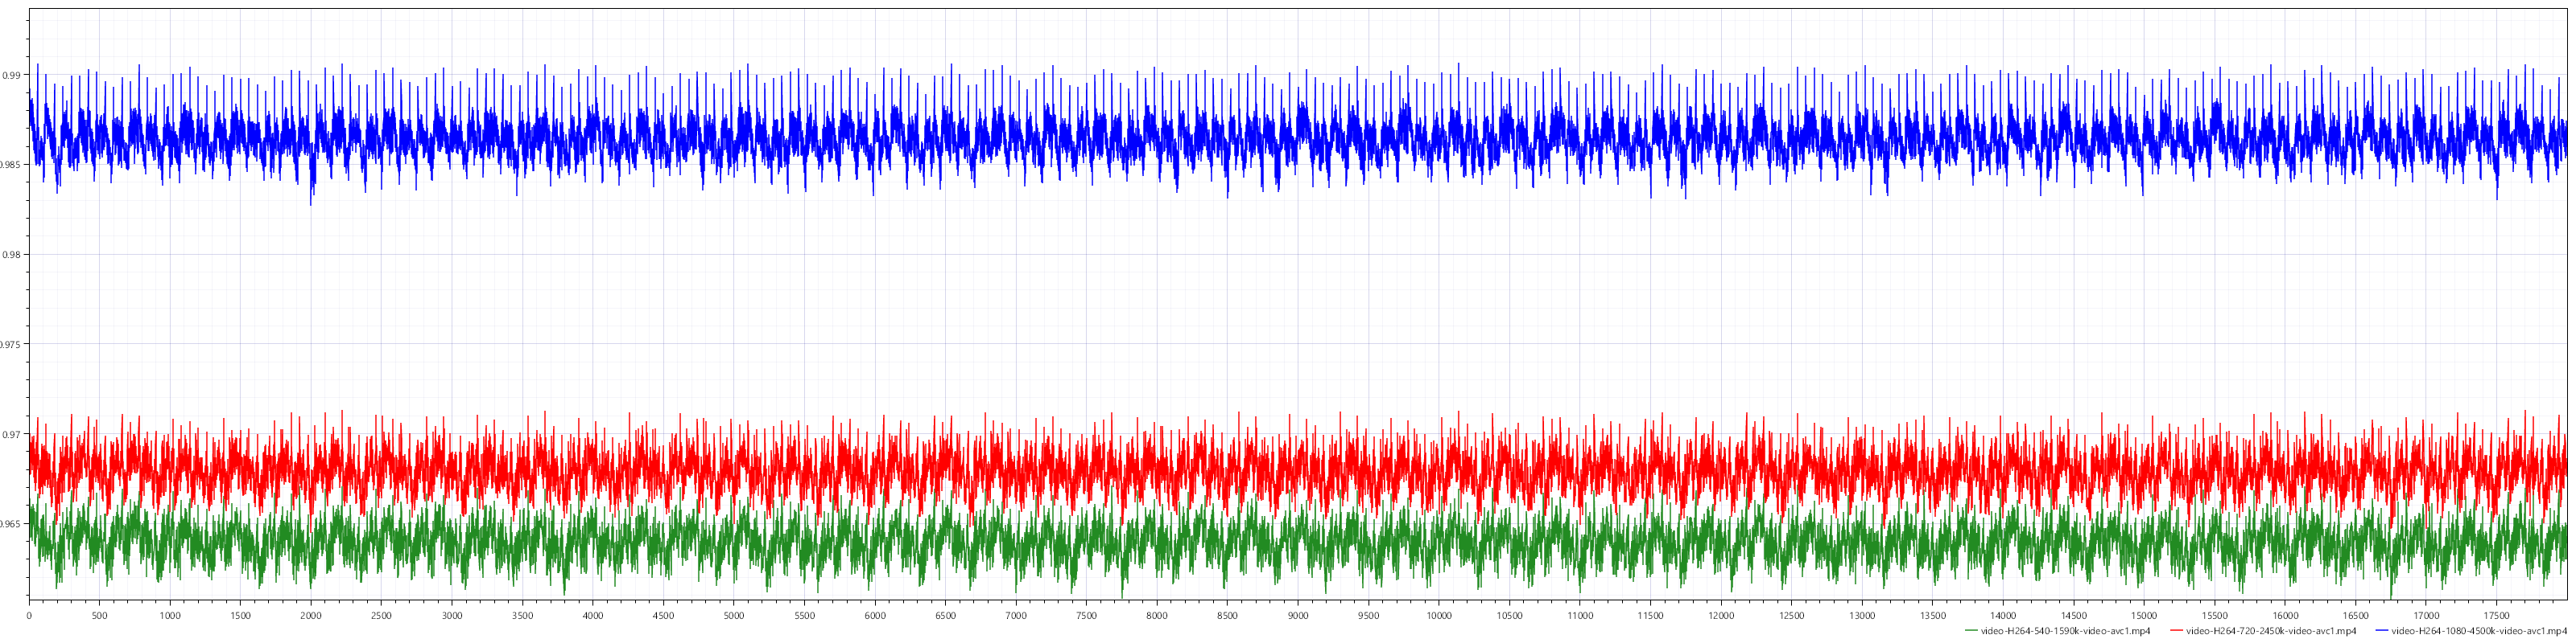The image size is (2576, 643).
Task: Click the 15000 x-axis tick label
Action: (2144, 616)
